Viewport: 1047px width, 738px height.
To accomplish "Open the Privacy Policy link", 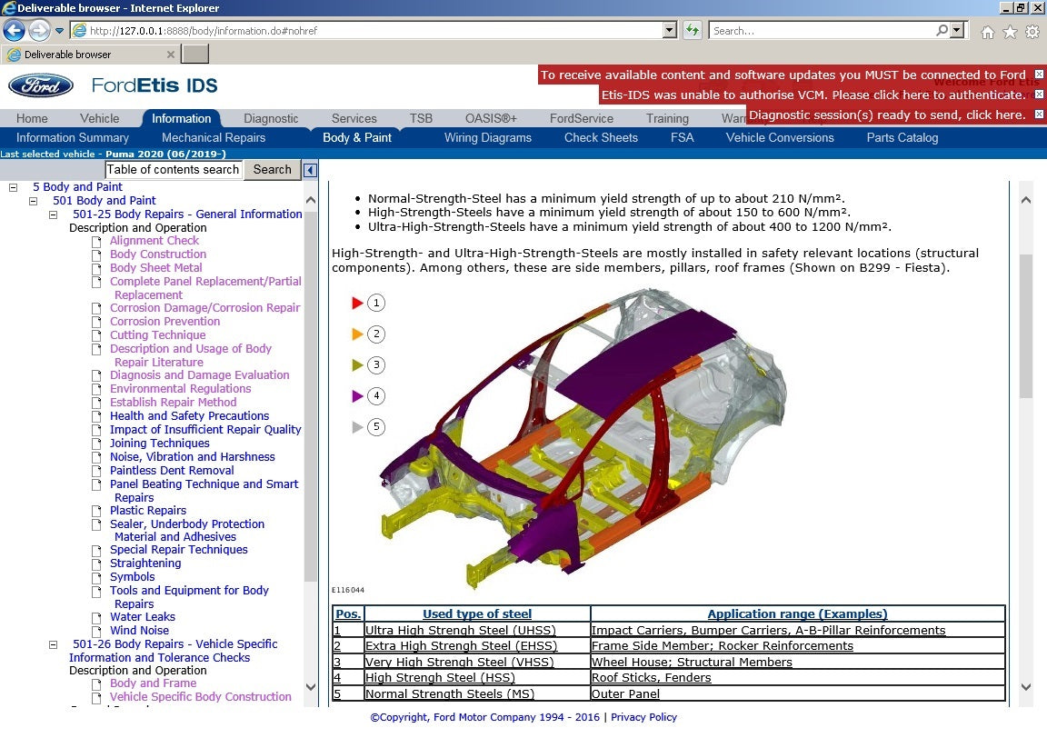I will [643, 717].
